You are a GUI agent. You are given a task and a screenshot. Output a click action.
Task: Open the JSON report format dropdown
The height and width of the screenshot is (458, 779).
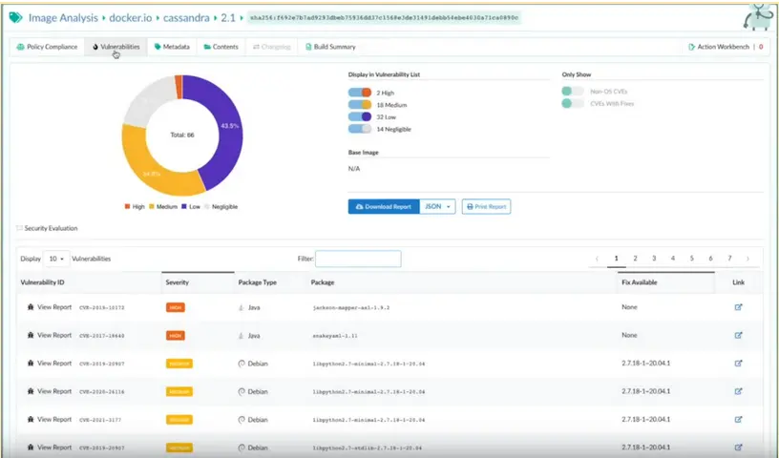[x=437, y=206]
